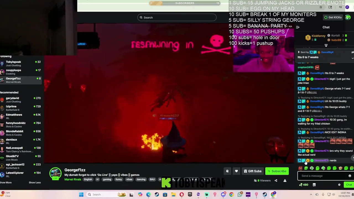354x199 pixels.
Task: Click the Kick search box
Action: pyautogui.click(x=177, y=17)
